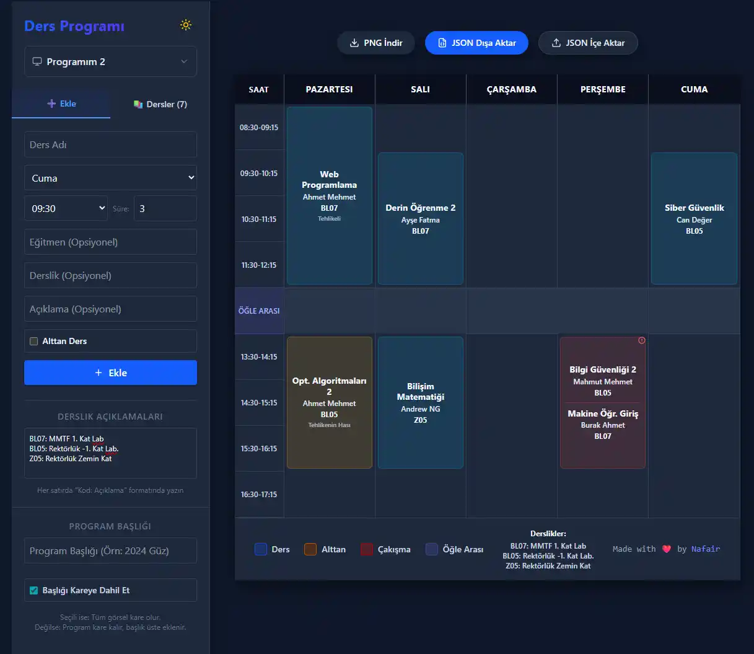
Task: Click the Ders Adı input field
Action: coord(110,144)
